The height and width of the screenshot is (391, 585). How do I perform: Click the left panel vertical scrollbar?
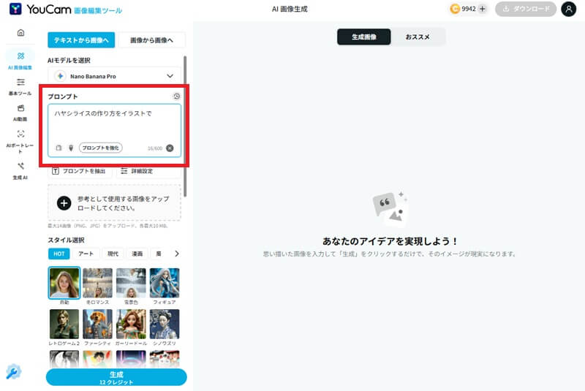click(185, 126)
